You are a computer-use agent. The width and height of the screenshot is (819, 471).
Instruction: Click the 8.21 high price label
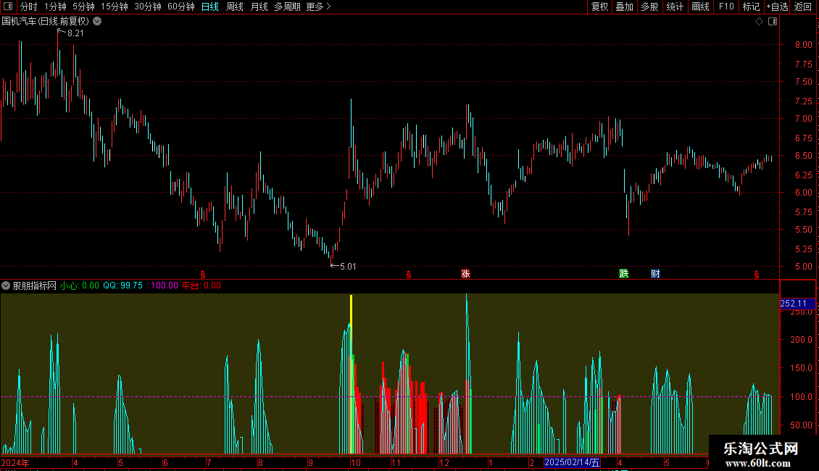[x=75, y=33]
